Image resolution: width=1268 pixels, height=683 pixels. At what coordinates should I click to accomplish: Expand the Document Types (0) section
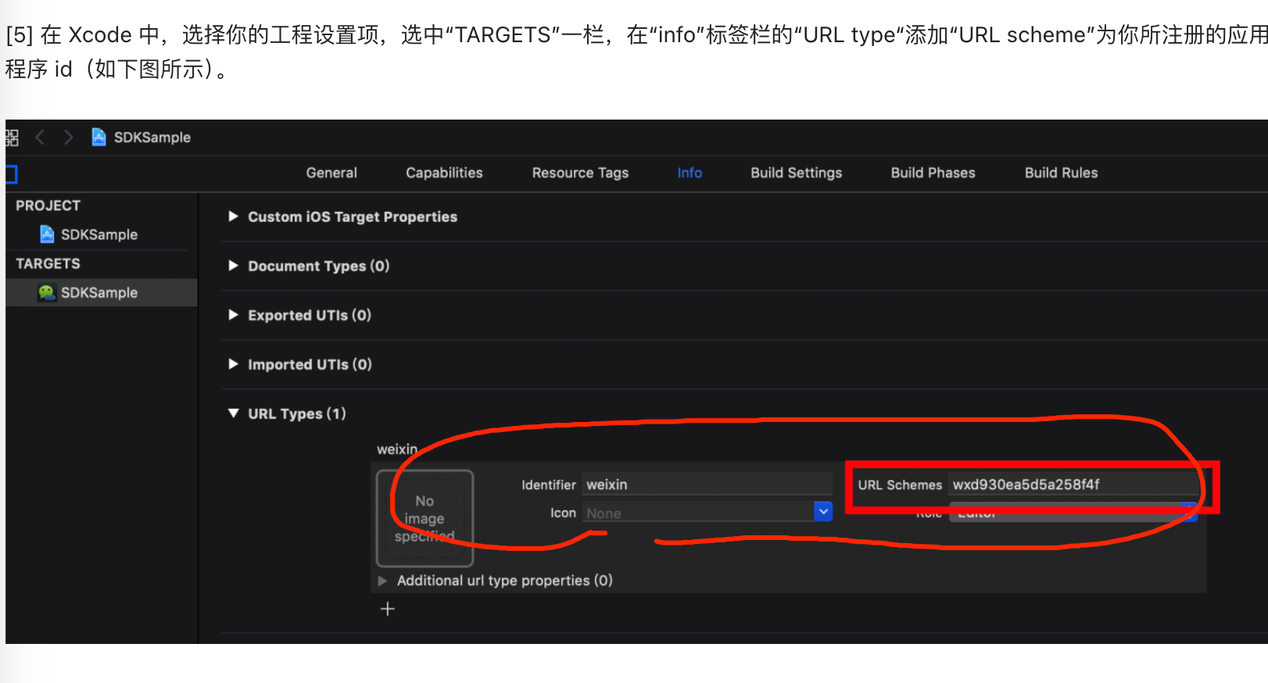click(233, 266)
